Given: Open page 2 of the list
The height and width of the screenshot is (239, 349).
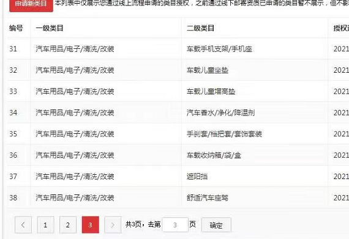Looking at the screenshot, I should click(x=68, y=225).
